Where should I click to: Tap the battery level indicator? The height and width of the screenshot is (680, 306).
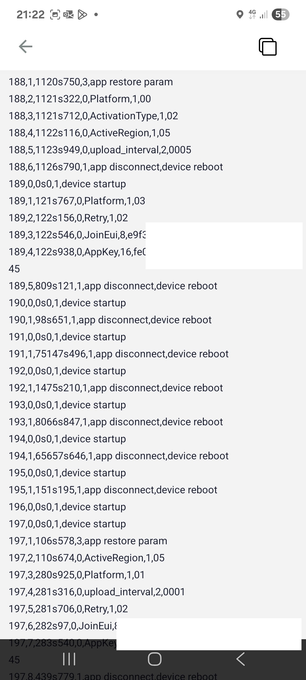tap(280, 14)
